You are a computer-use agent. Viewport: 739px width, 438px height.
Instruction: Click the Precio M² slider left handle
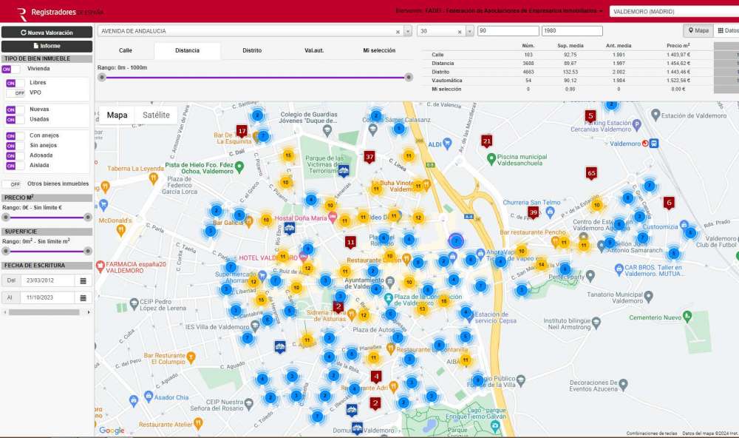click(x=6, y=218)
